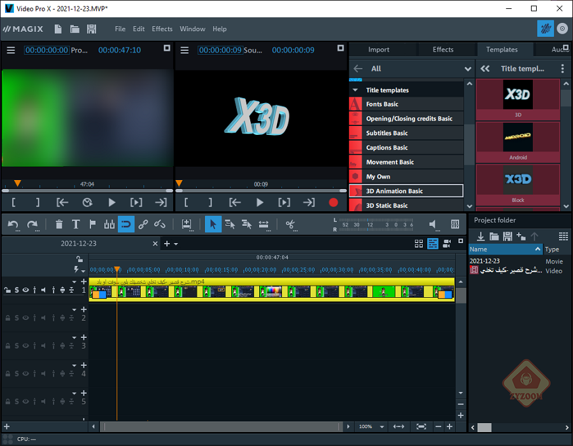This screenshot has height=446, width=573.
Task: Start recording with the red record button
Action: (333, 202)
